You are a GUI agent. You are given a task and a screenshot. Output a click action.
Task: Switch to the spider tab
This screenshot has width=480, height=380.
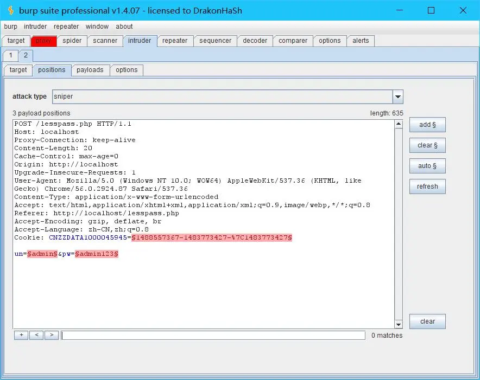72,41
